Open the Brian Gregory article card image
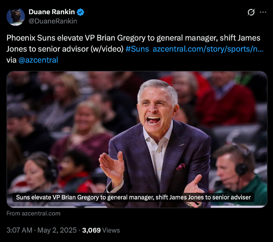Screen dimensions: 273x242 [x=137, y=140]
